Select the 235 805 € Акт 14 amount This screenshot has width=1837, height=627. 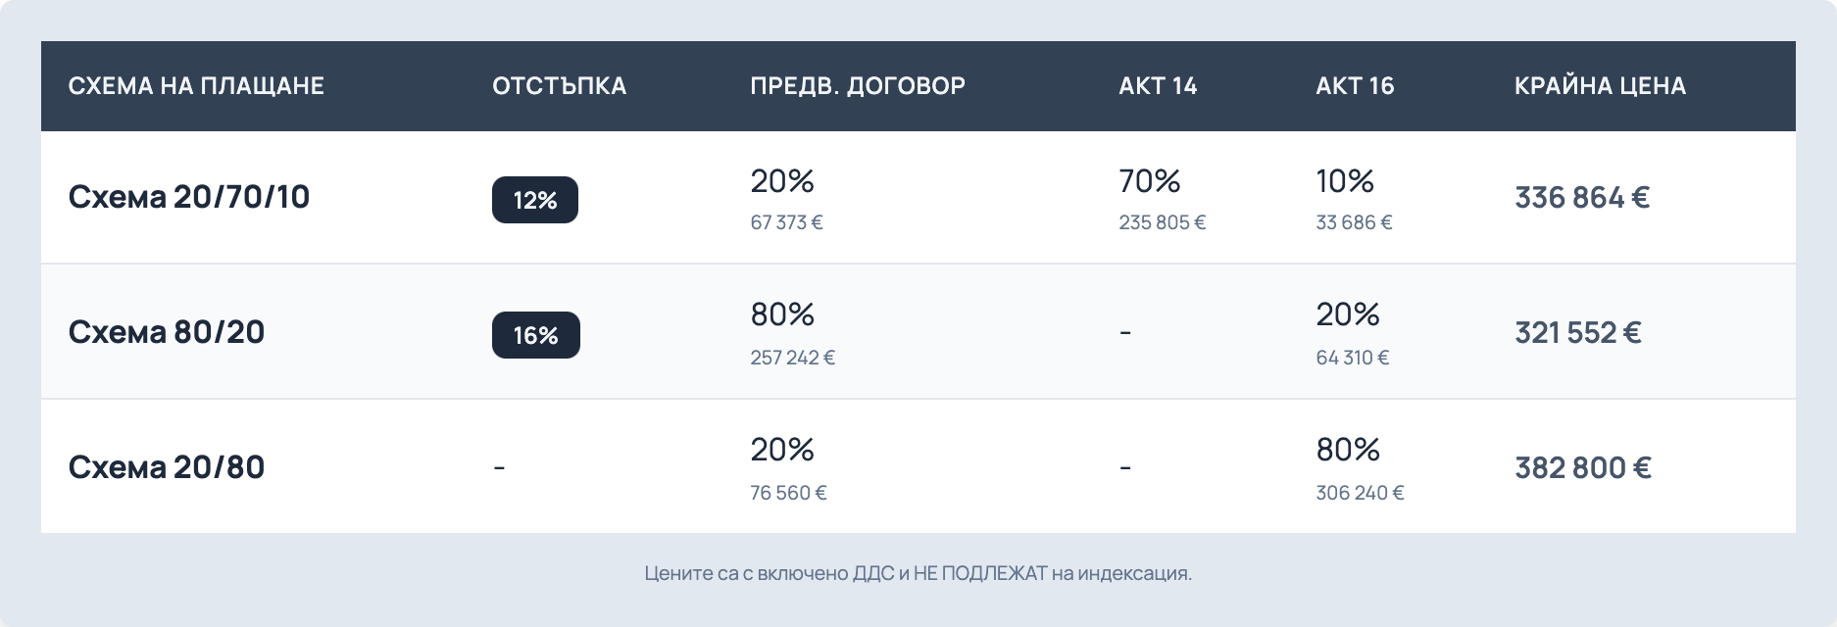coord(1162,222)
